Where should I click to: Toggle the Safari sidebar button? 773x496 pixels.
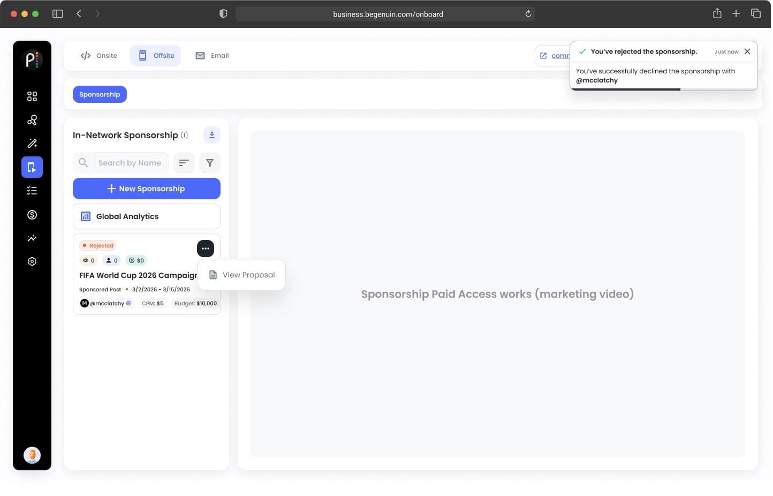pyautogui.click(x=58, y=14)
